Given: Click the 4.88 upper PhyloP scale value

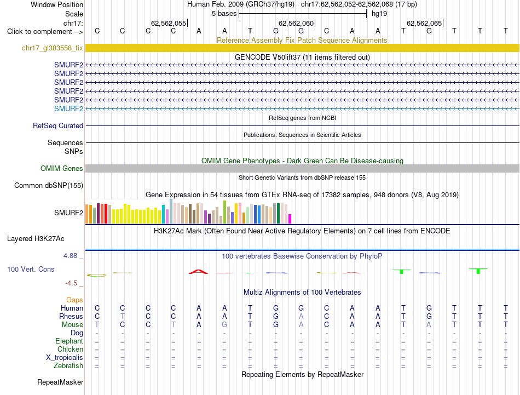Looking at the screenshot, I should coord(70,256).
